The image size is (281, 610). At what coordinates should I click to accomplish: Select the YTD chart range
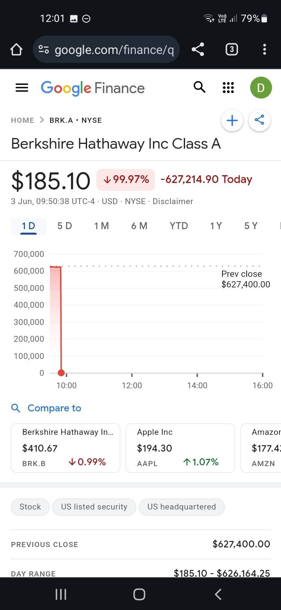pos(179,226)
